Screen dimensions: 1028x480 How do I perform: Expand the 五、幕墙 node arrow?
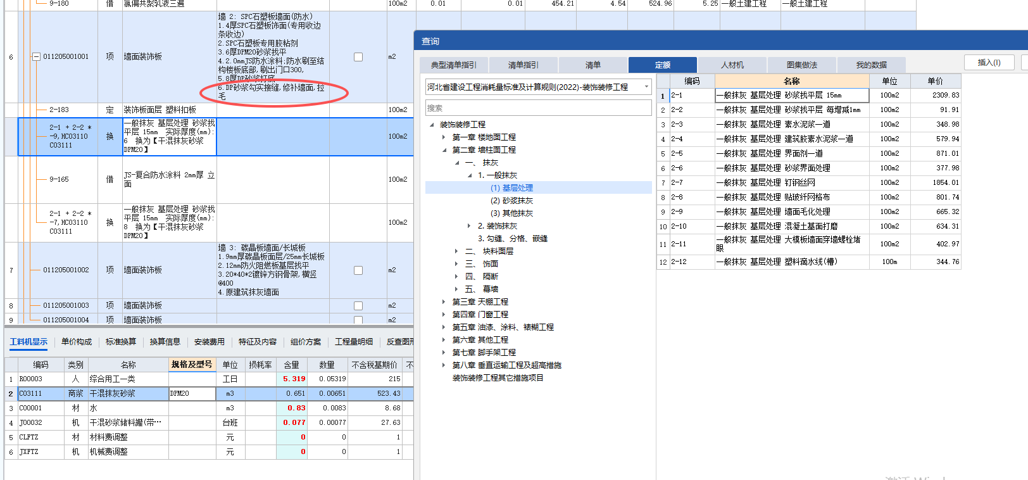pos(456,289)
